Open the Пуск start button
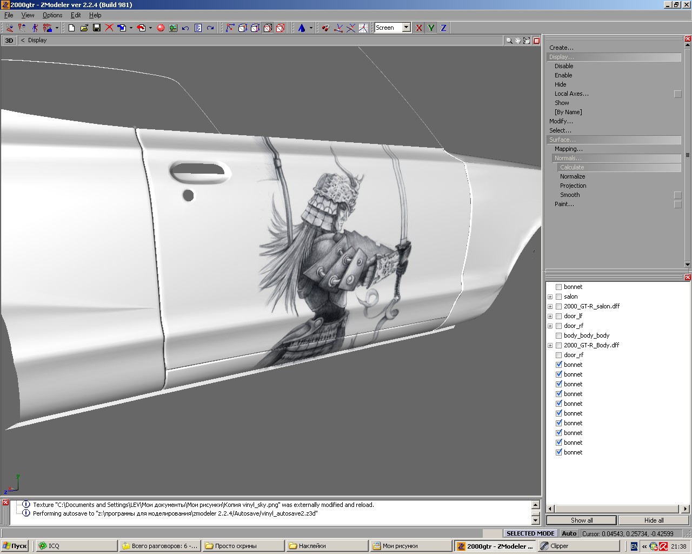Screen dimensions: 692x554 [15, 546]
